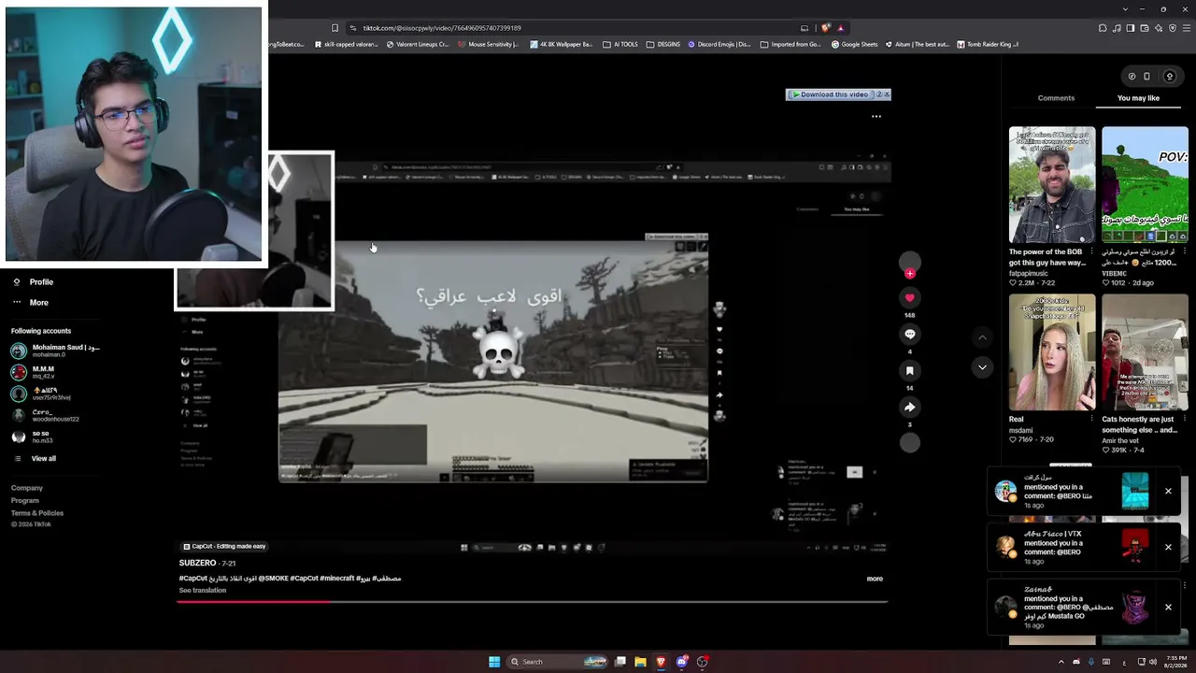Share the video using the arrow icon
This screenshot has height=673, width=1196.
point(909,407)
